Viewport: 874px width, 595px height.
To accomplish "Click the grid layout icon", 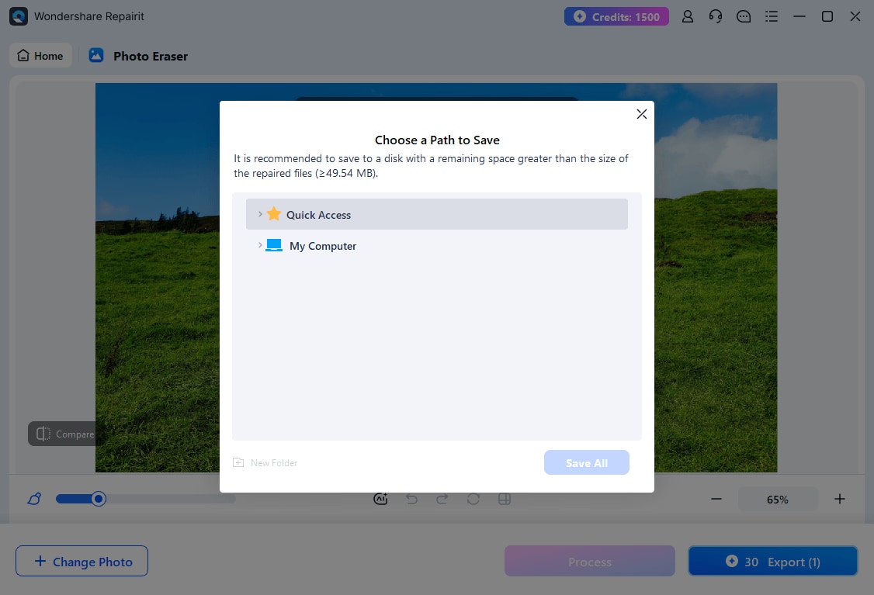I will [505, 499].
